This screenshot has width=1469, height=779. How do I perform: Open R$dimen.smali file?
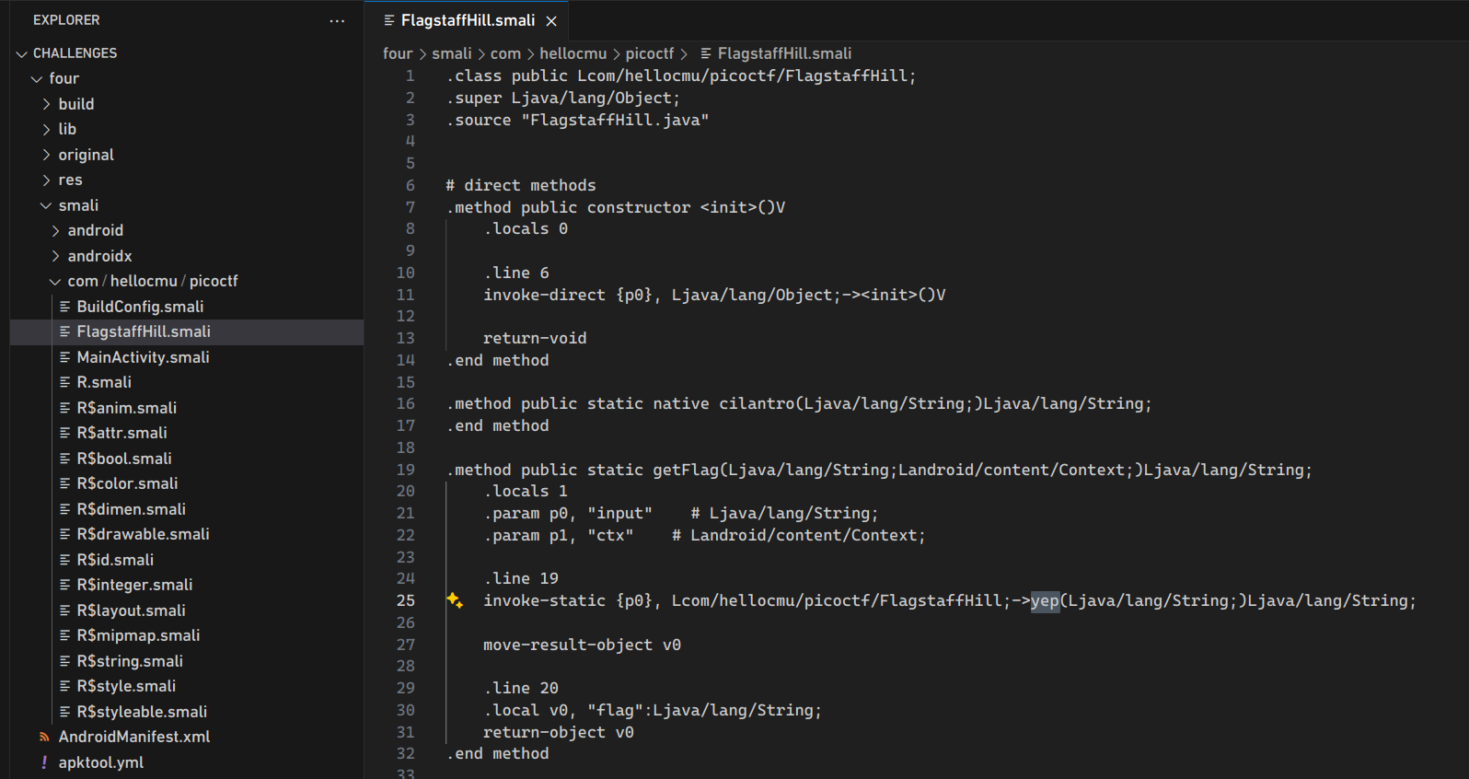point(187,509)
